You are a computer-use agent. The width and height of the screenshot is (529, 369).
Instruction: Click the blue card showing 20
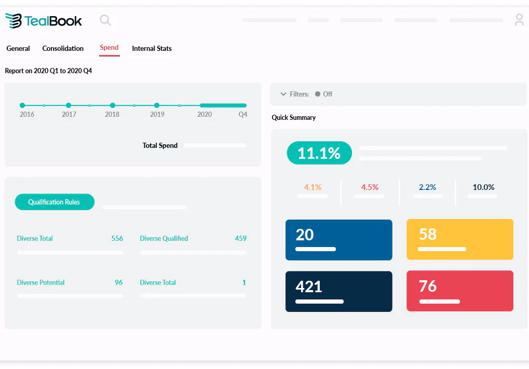pos(338,240)
